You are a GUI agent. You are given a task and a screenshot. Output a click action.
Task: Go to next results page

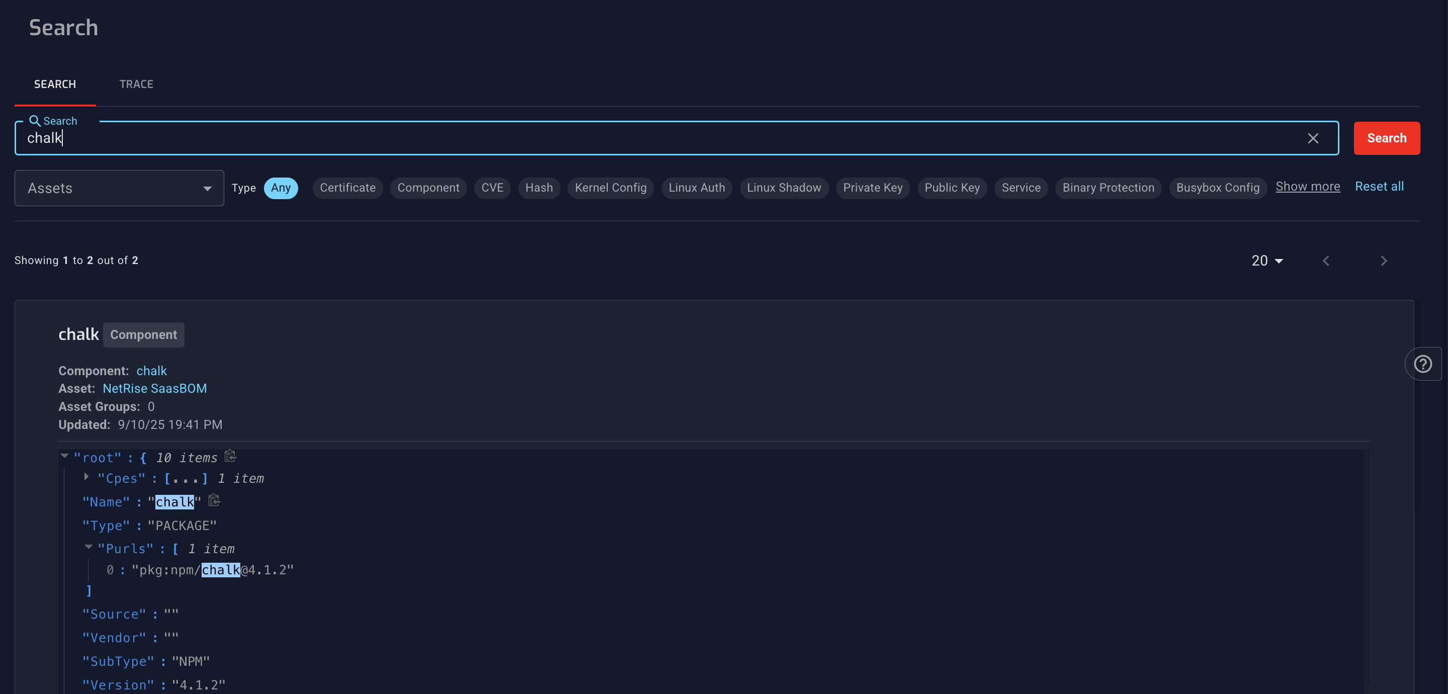coord(1383,261)
